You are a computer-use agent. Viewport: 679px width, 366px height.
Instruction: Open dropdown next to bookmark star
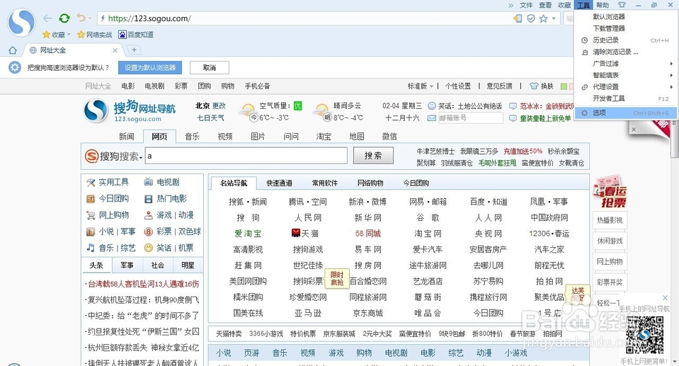point(553,18)
